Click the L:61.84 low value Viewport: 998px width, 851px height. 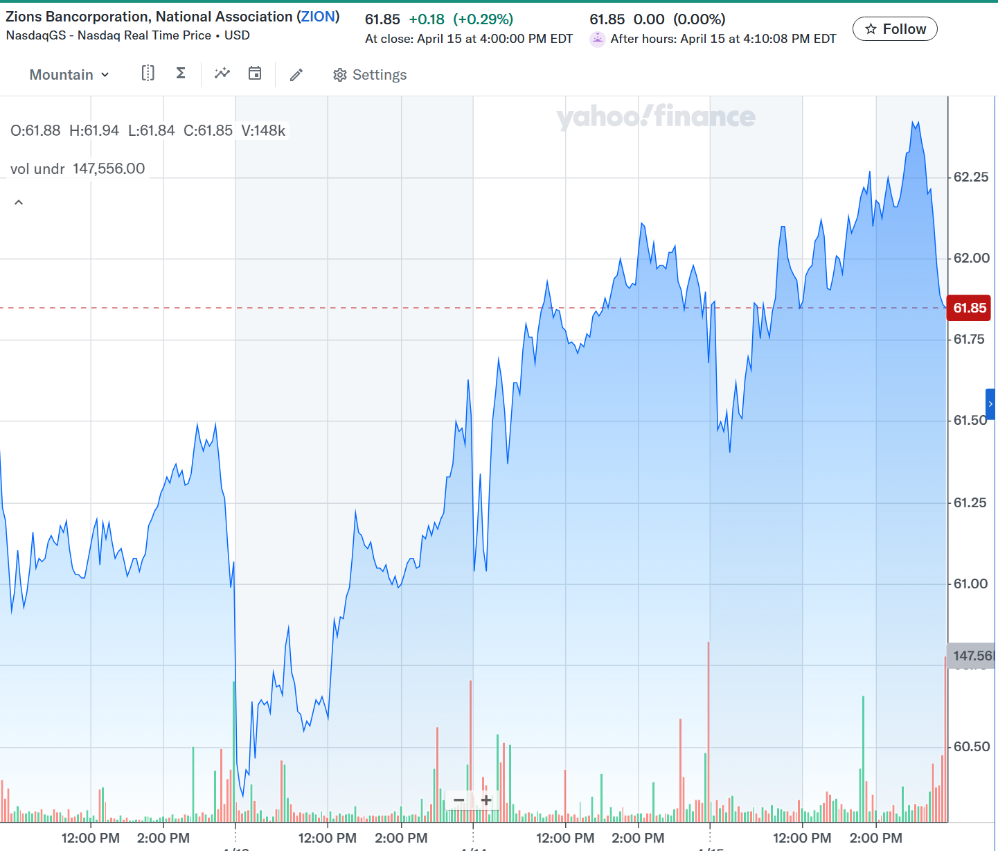[152, 130]
